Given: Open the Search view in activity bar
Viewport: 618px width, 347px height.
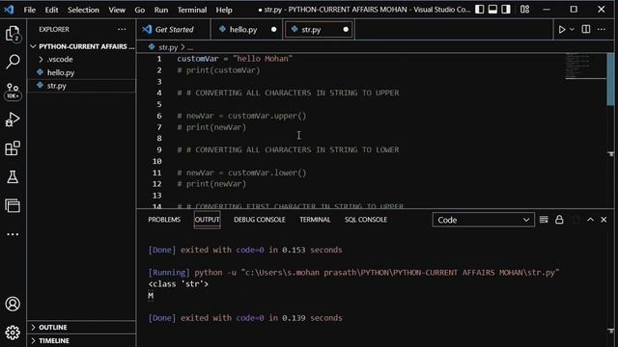Looking at the screenshot, I should pos(13,62).
